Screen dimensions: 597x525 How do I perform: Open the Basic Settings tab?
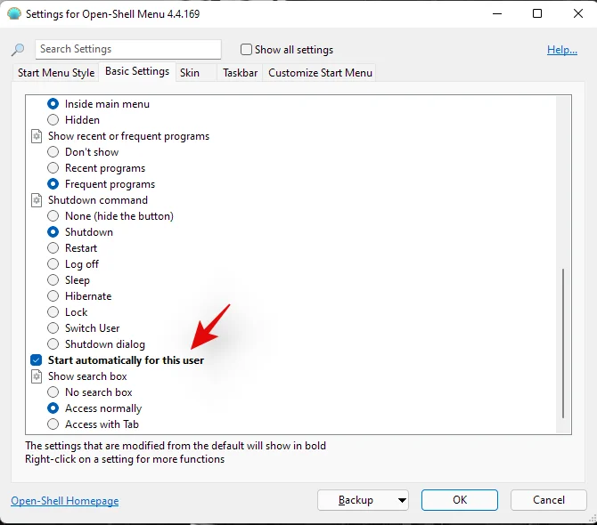pyautogui.click(x=137, y=71)
